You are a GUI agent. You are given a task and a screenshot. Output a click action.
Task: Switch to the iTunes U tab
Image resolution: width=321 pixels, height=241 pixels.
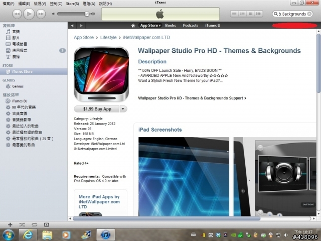pyautogui.click(x=213, y=26)
